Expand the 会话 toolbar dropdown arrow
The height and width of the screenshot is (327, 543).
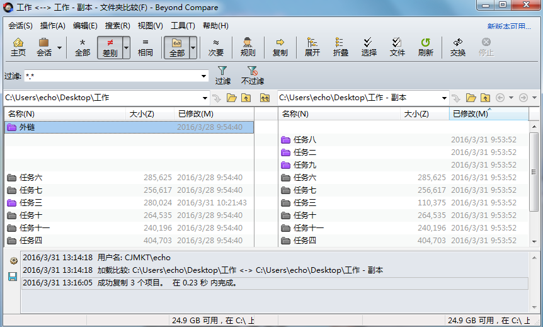tap(60, 47)
